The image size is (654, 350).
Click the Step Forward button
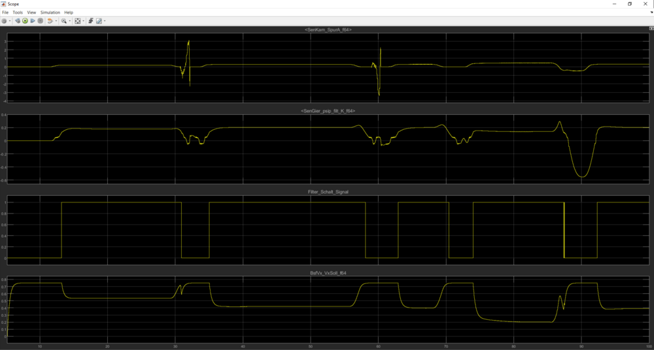coord(33,21)
